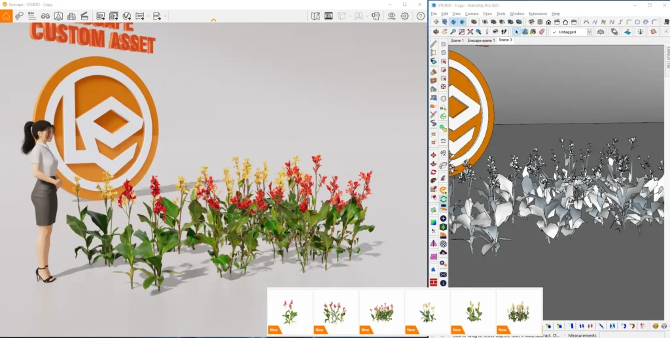Select the red Rotate tool in side toolbar

click(x=433, y=172)
